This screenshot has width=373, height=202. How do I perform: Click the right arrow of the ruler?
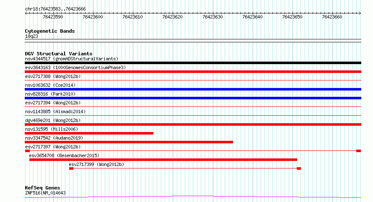(360, 13)
